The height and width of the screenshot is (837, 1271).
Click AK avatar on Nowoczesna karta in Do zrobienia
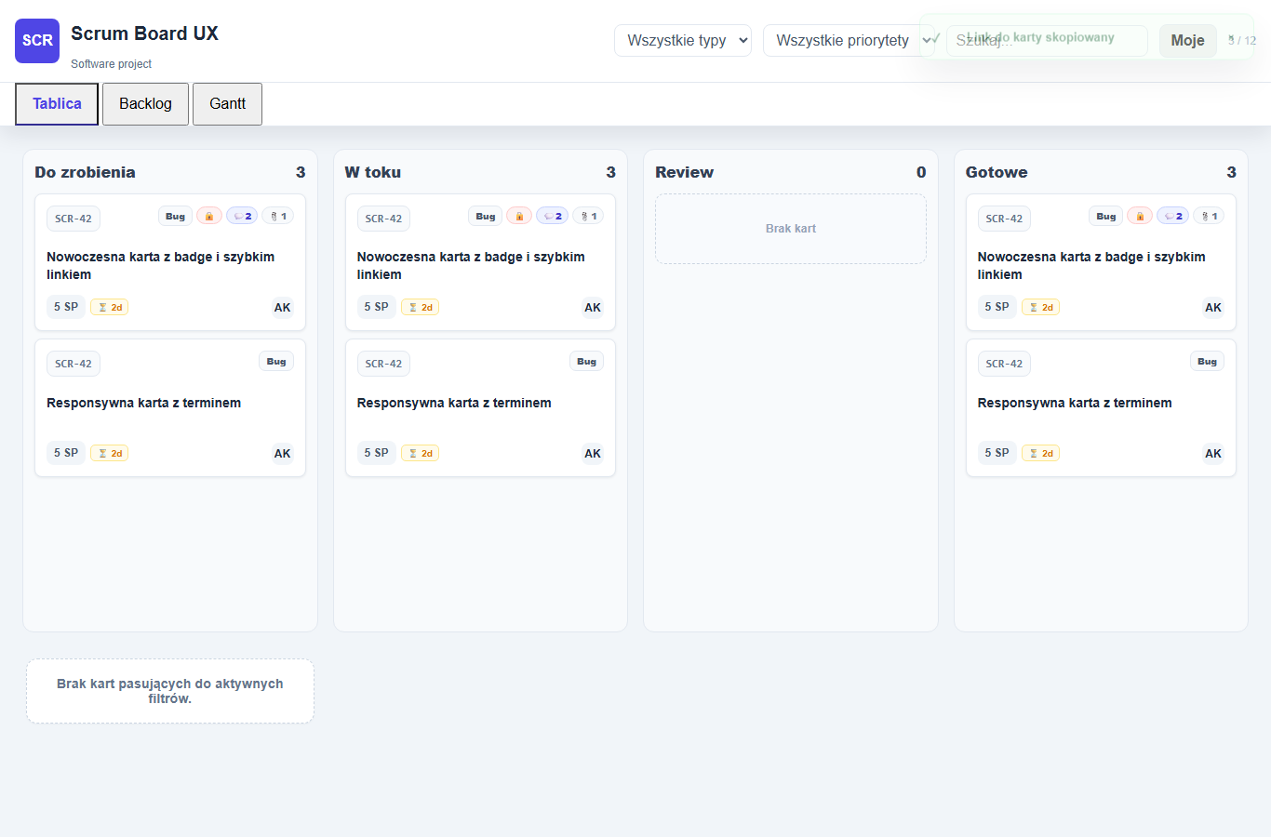point(282,307)
